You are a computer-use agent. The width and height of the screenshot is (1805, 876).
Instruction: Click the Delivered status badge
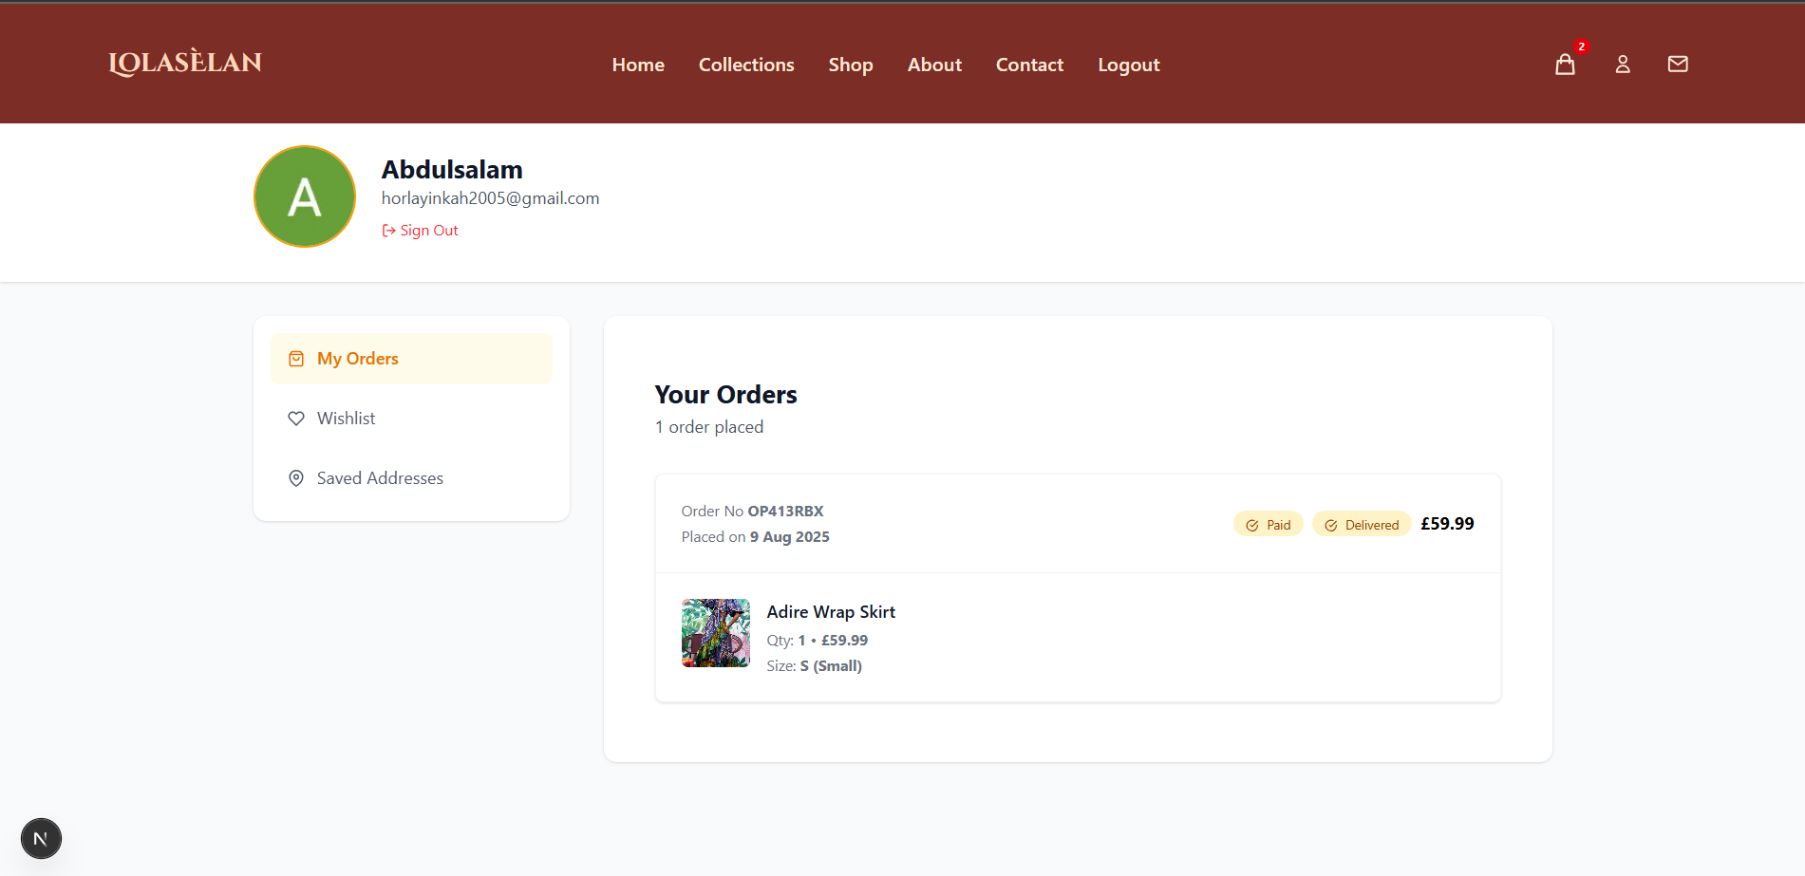point(1362,523)
